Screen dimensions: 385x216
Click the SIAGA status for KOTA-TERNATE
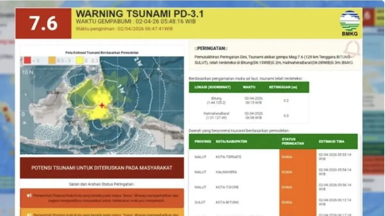point(287,157)
